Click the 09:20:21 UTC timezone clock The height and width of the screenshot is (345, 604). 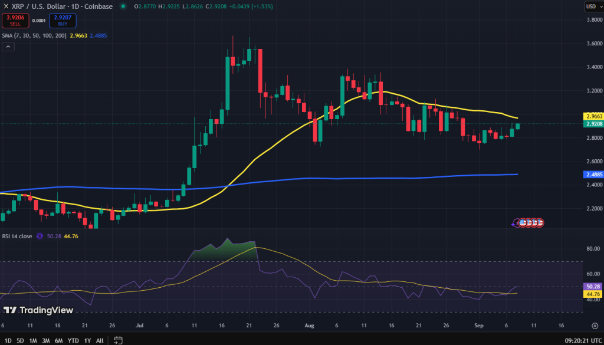point(583,340)
